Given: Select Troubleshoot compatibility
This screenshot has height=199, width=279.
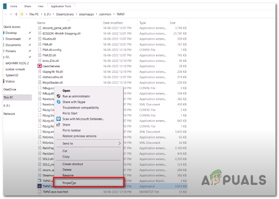Looking at the screenshot, I should click(x=89, y=108).
